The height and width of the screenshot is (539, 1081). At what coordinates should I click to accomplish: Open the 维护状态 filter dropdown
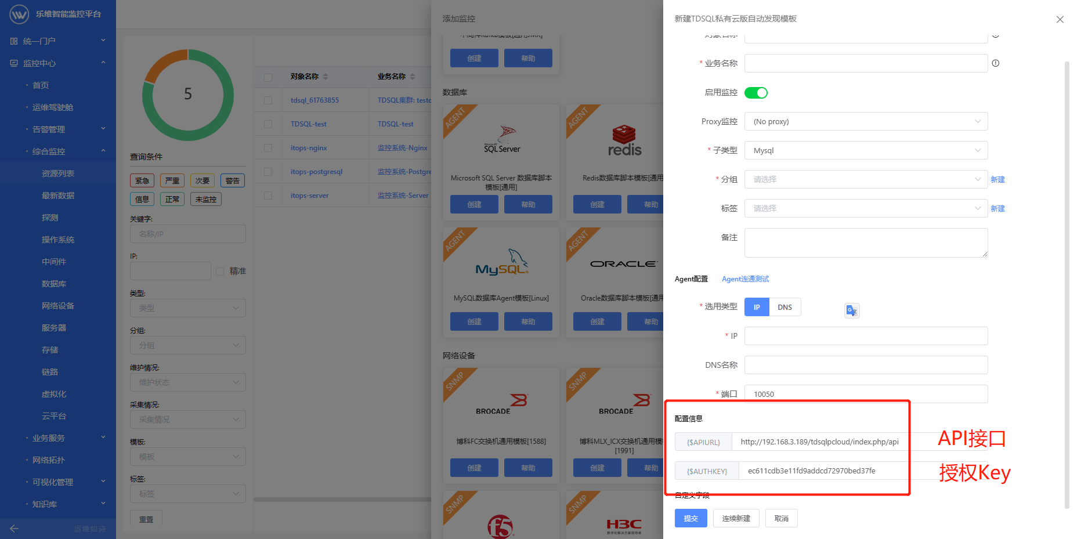point(188,382)
